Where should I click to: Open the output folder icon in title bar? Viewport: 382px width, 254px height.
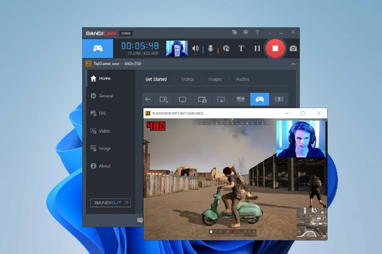pos(234,32)
